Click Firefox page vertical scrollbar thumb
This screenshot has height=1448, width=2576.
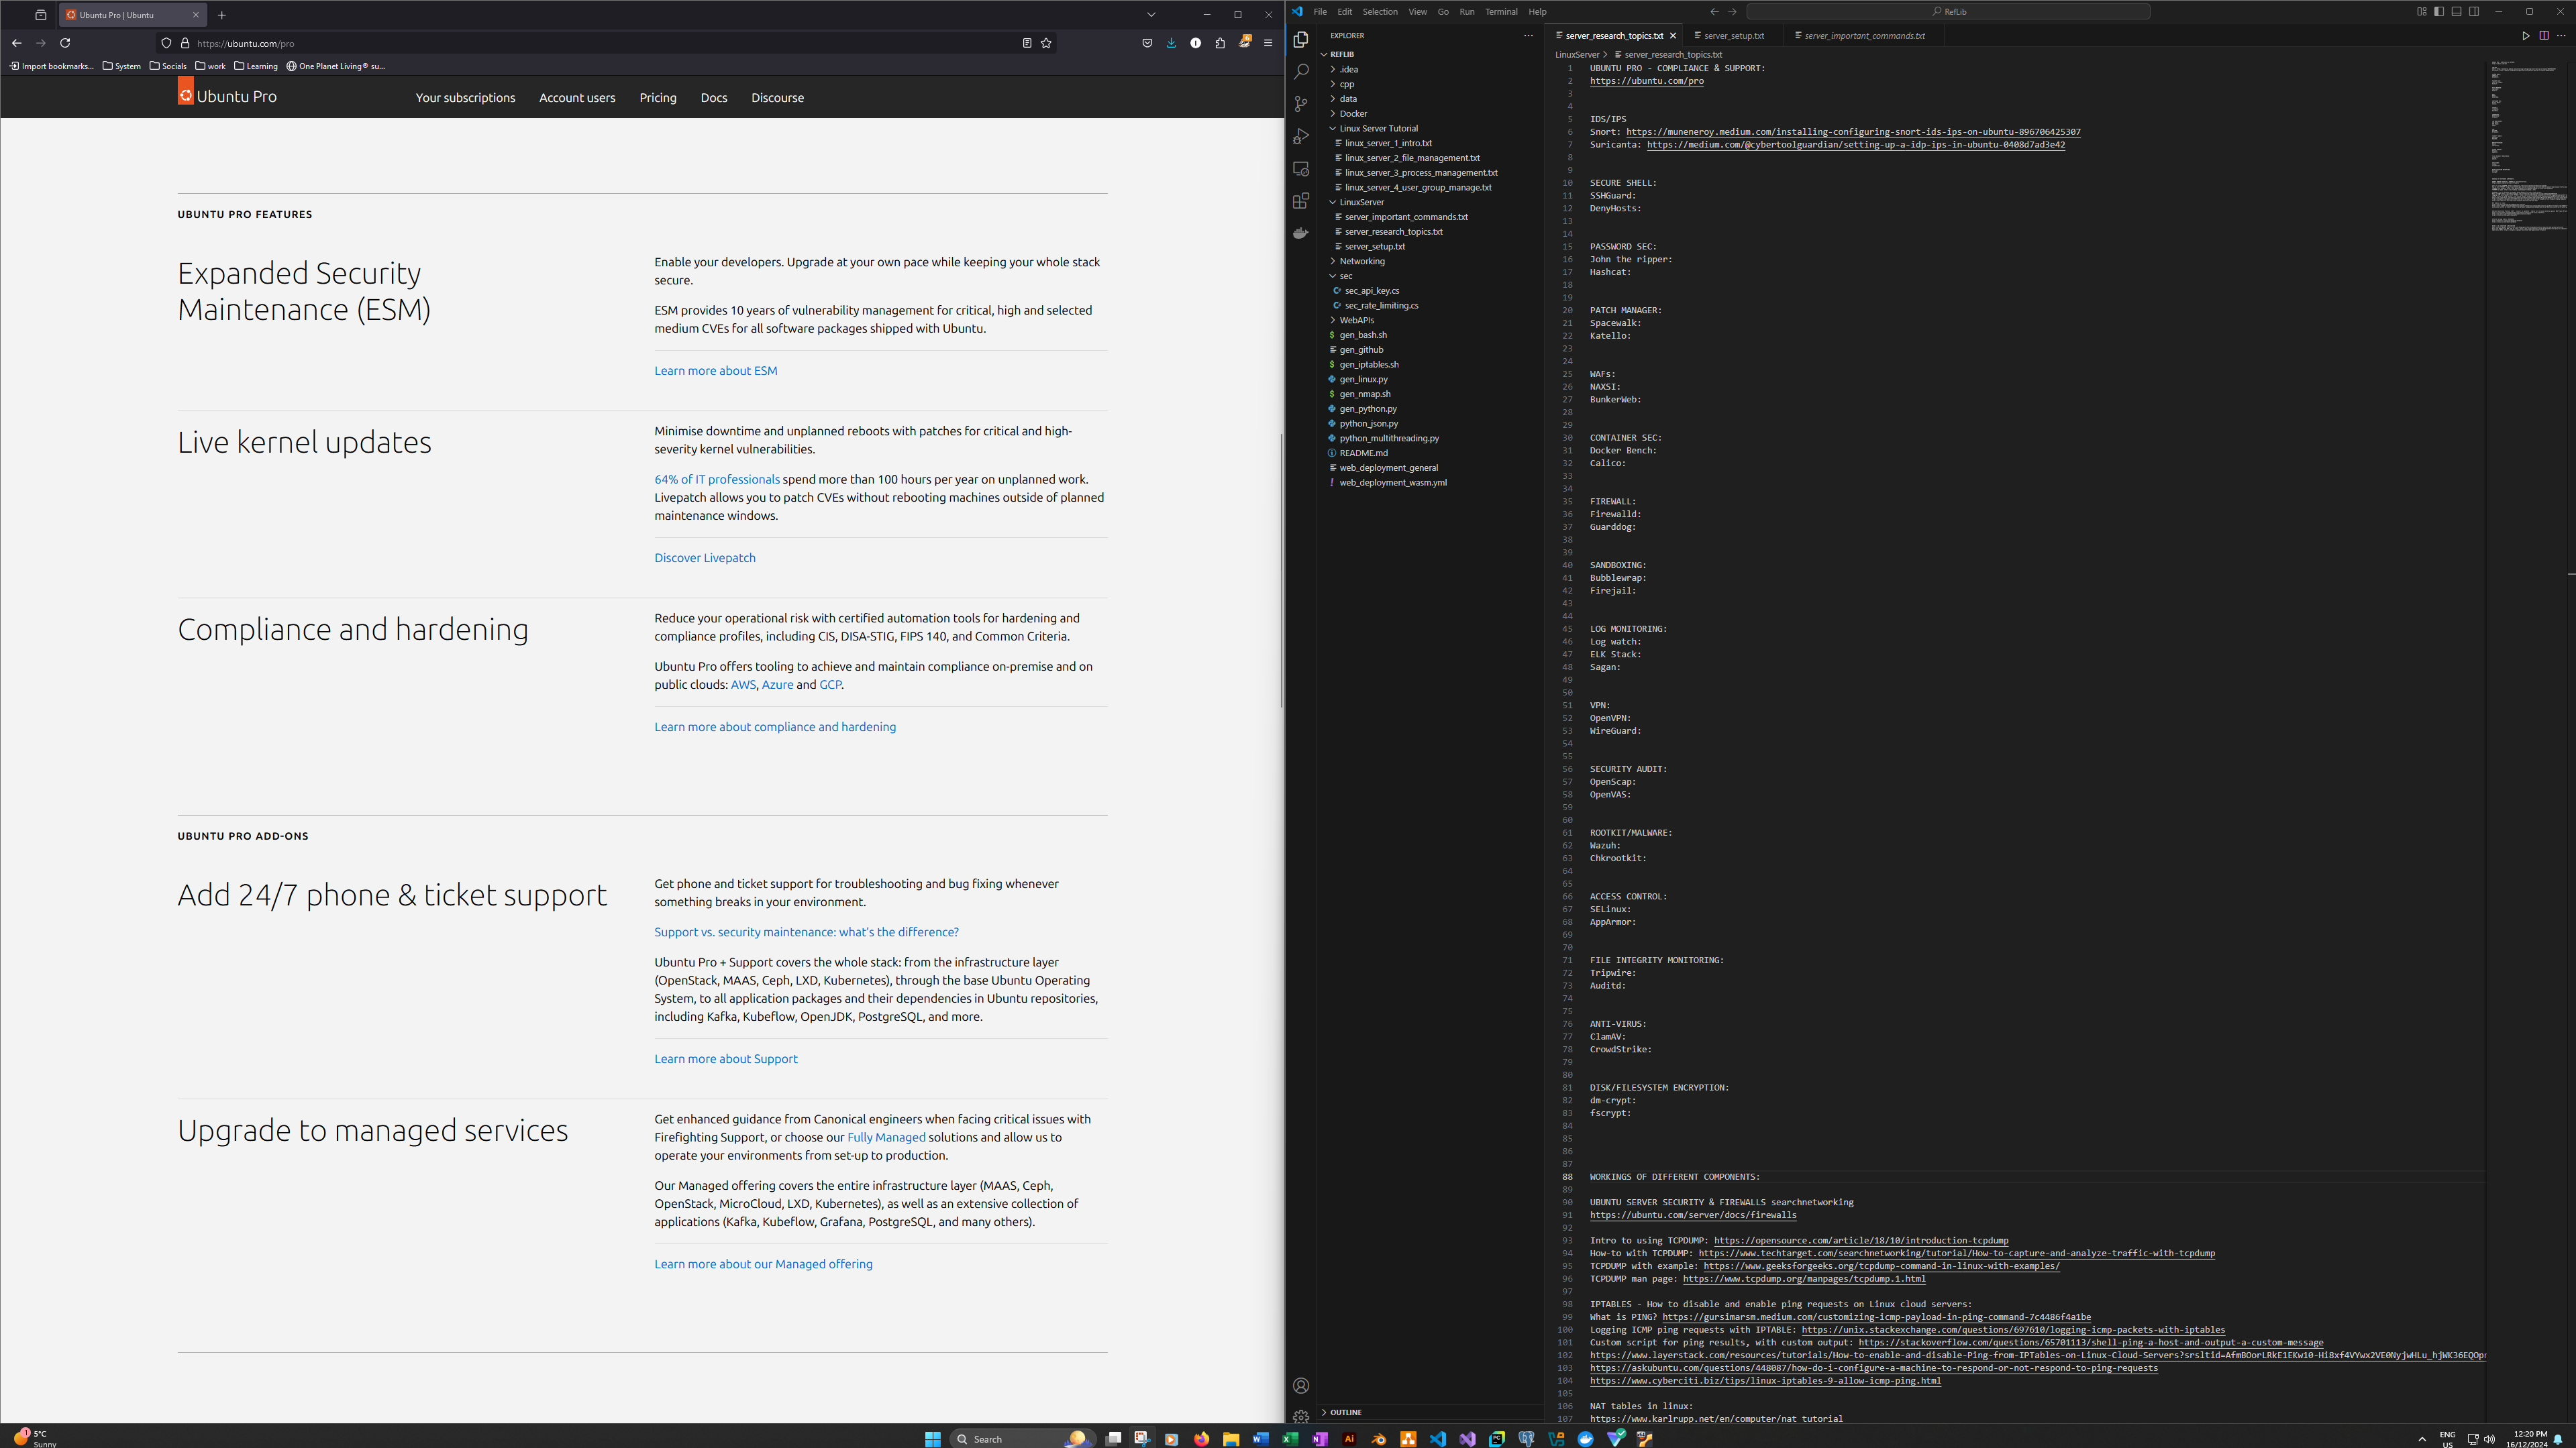[1281, 571]
